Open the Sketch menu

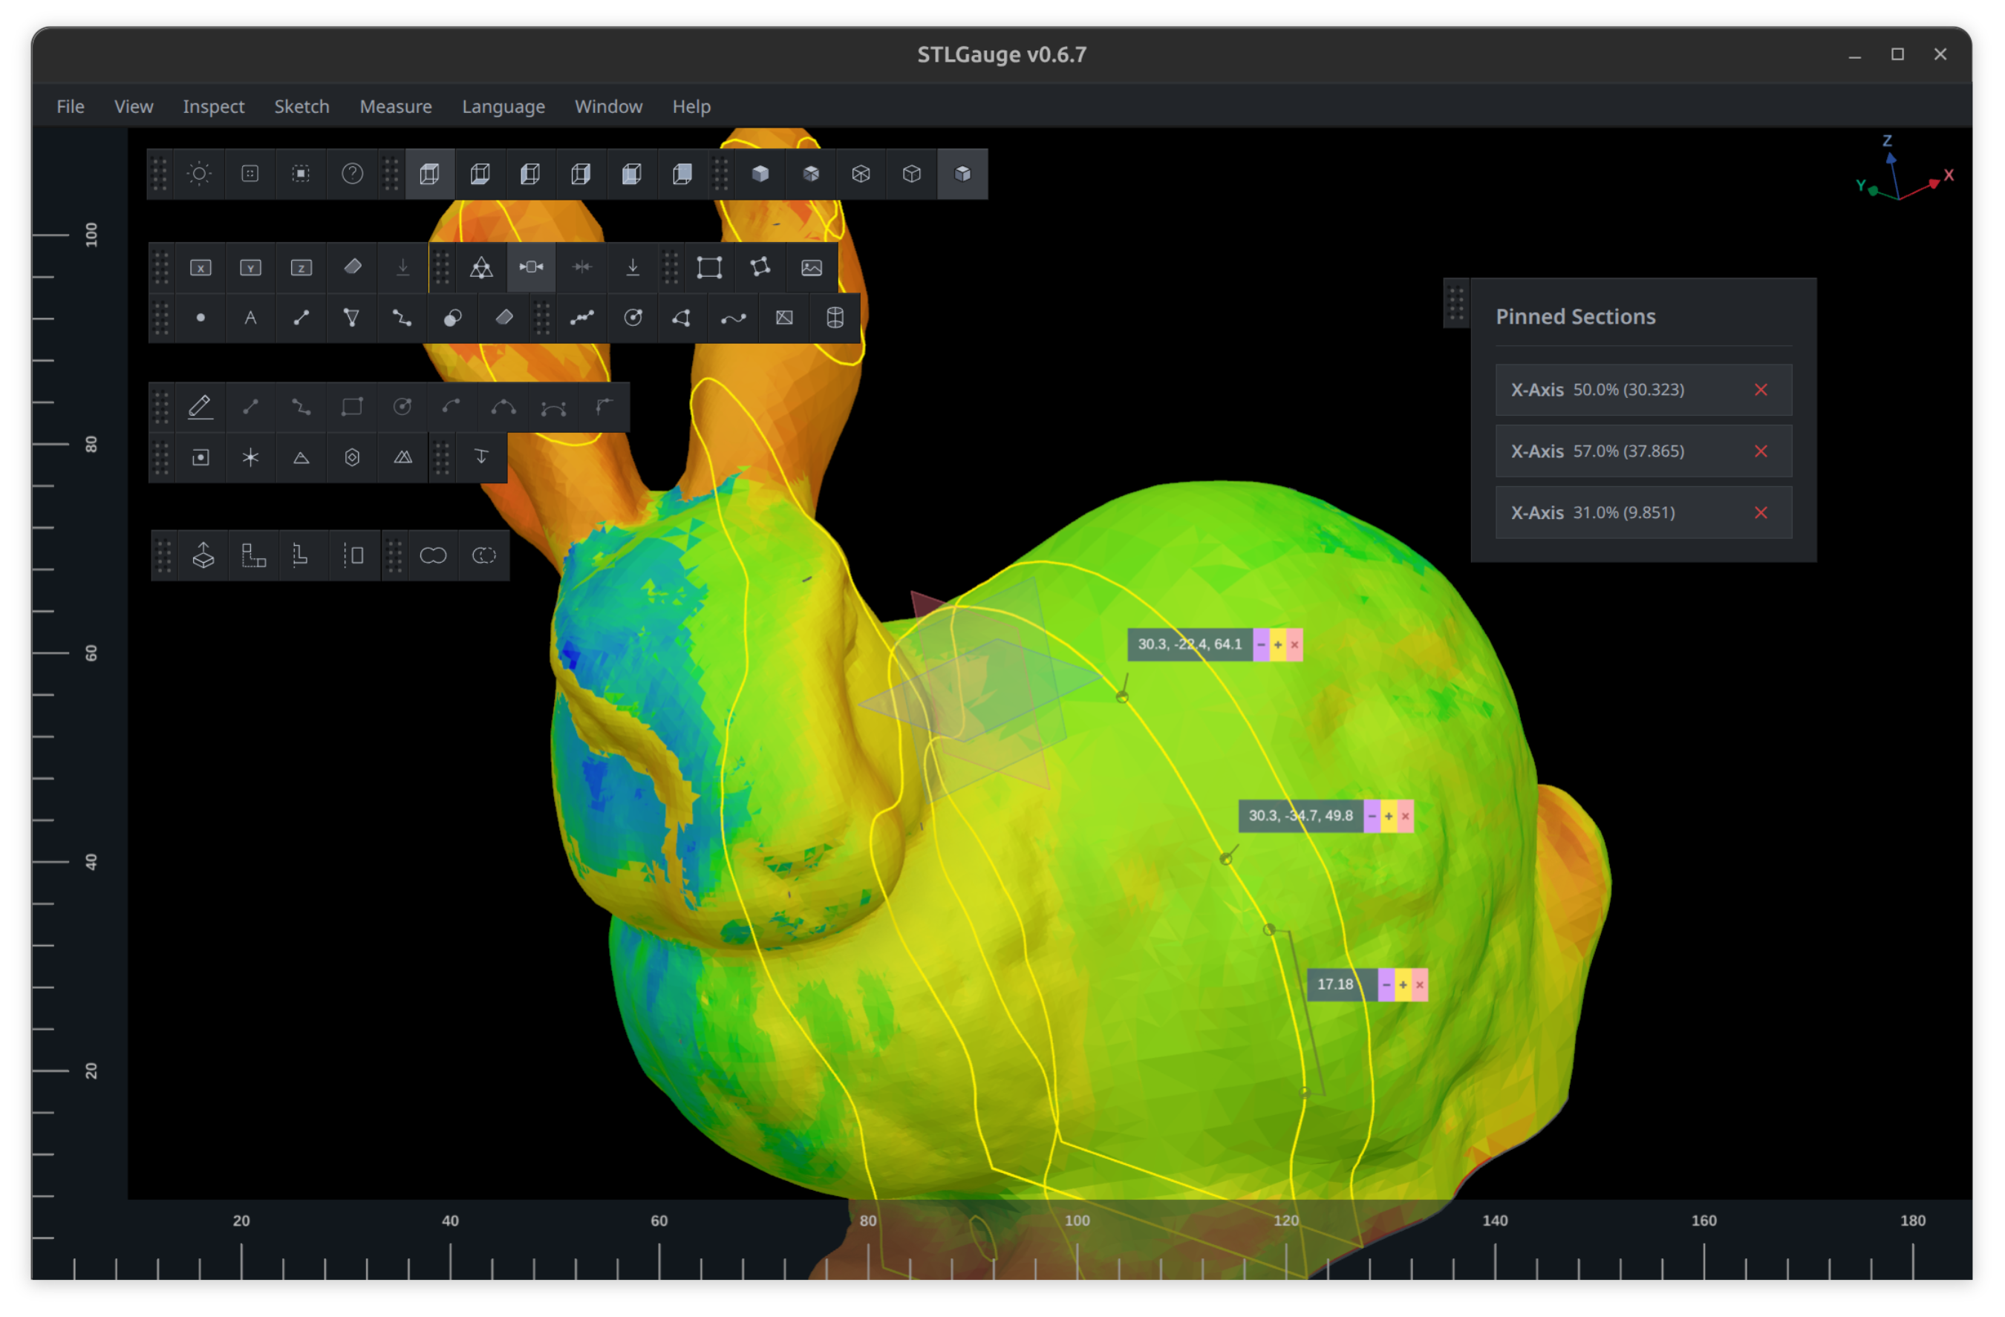point(301,106)
